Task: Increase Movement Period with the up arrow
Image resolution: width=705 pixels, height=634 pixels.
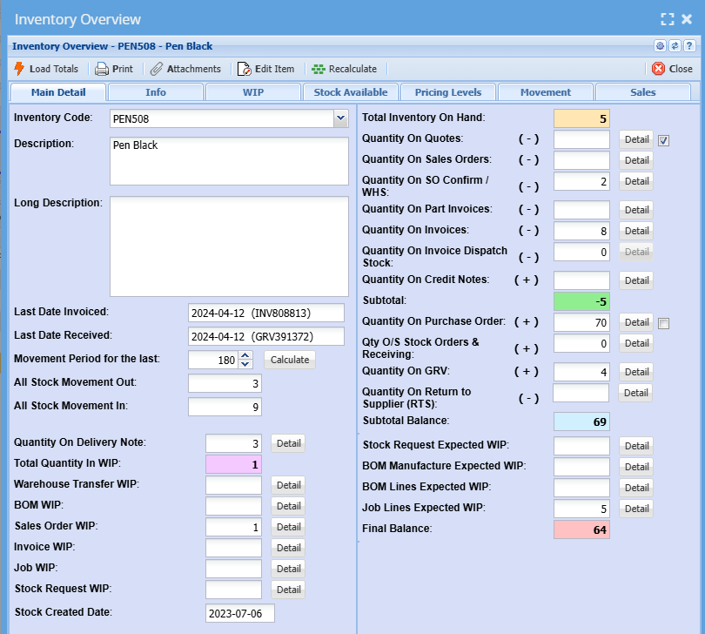Action: 245,354
